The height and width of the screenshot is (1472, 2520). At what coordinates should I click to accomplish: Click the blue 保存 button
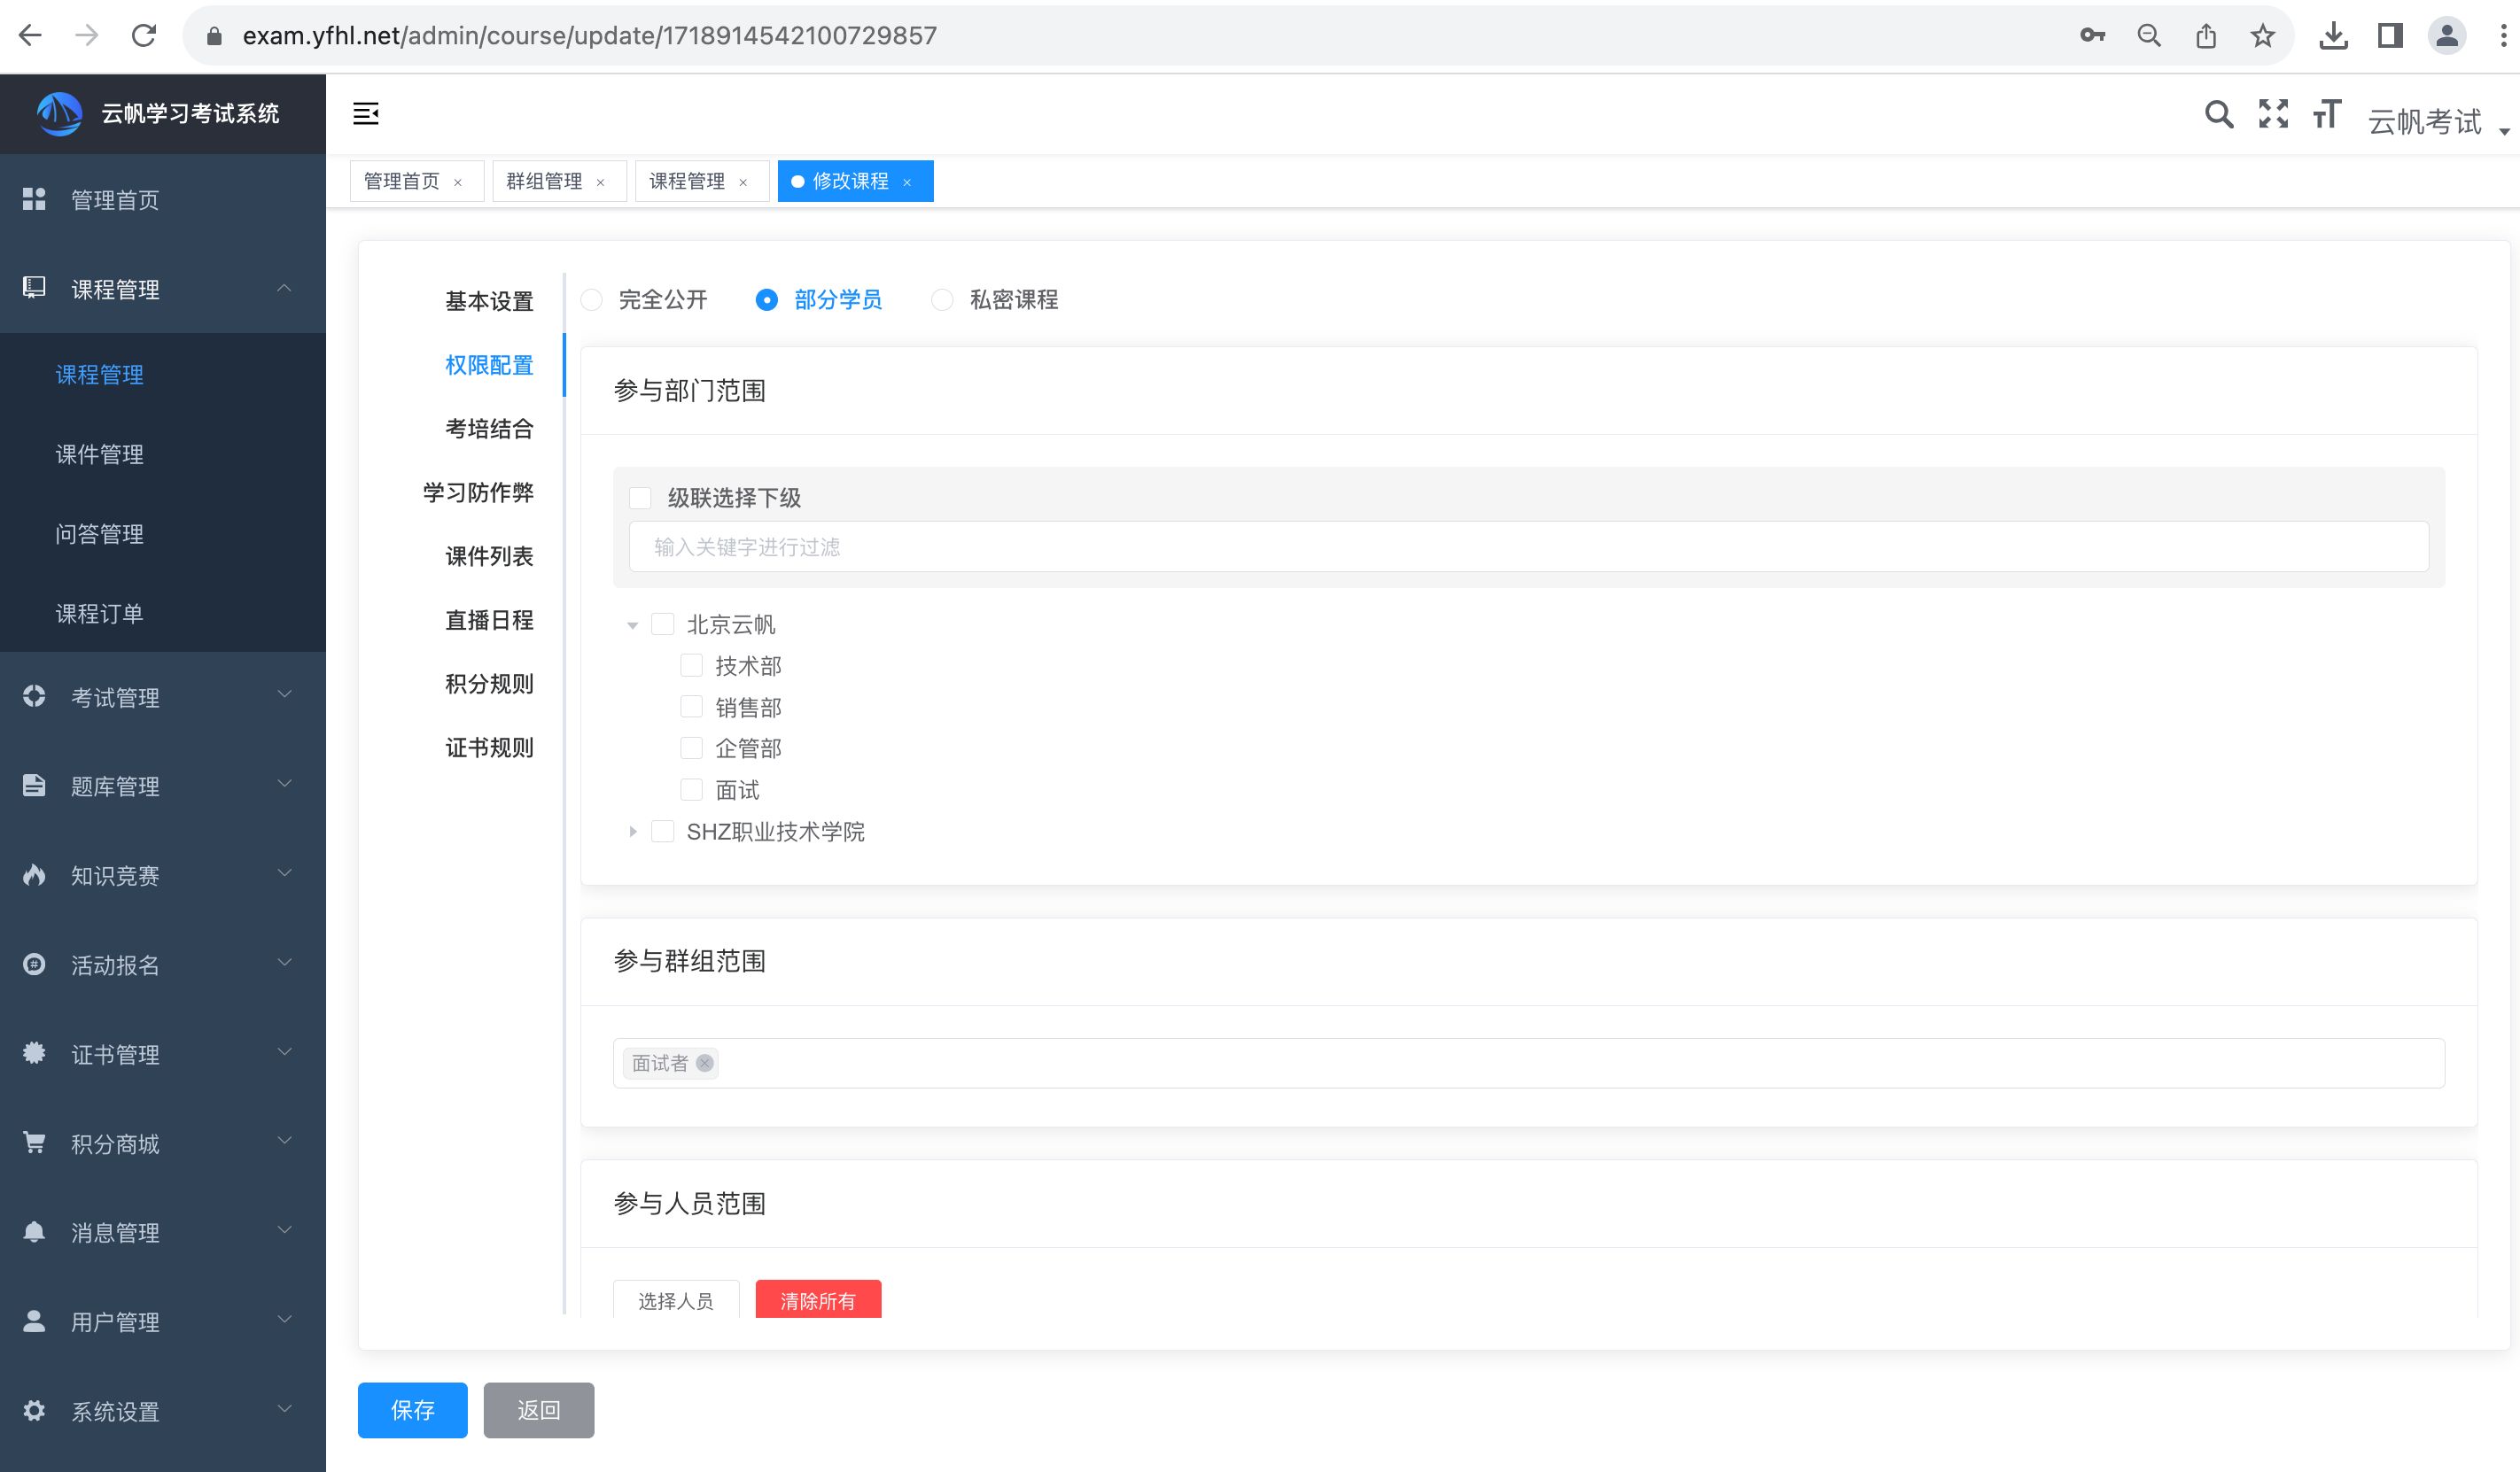click(412, 1410)
